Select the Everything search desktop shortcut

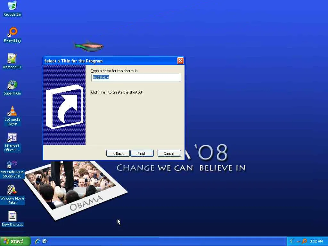pyautogui.click(x=12, y=35)
